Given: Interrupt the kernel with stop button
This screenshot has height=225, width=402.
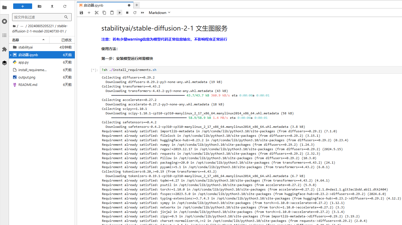Looking at the screenshot, I should point(127,13).
